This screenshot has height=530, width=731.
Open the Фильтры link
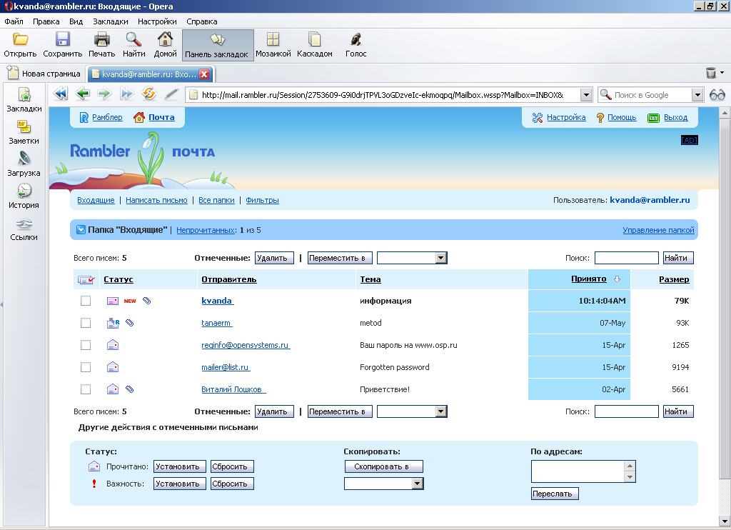(x=263, y=200)
